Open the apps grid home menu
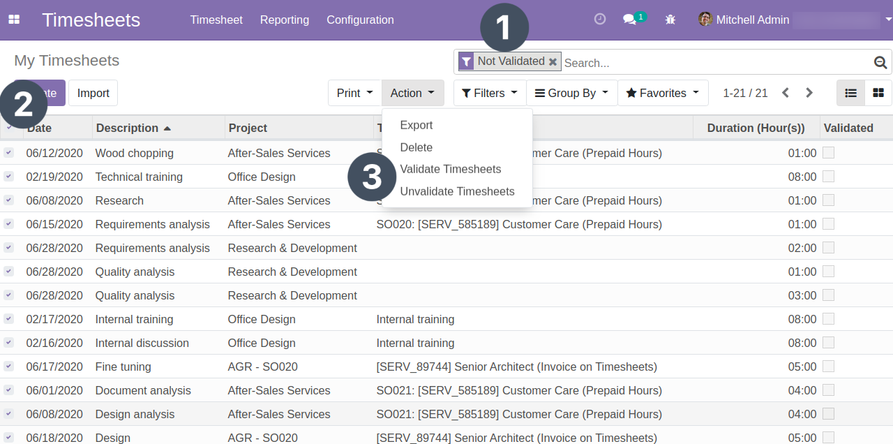This screenshot has height=444, width=893. pyautogui.click(x=14, y=20)
